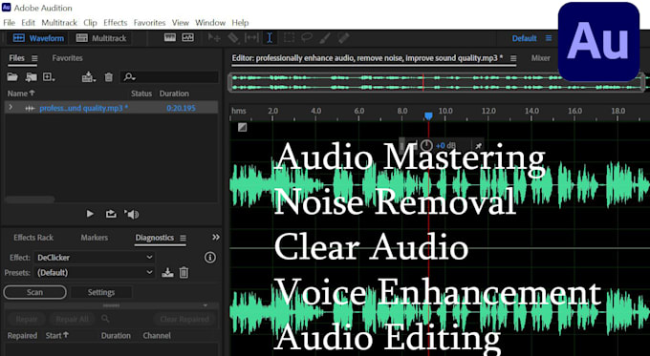650x356 pixels.
Task: Switch to the Files panel tab
Action: (x=16, y=58)
